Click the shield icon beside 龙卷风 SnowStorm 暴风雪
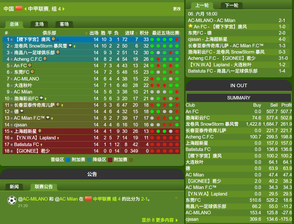 (70, 46)
